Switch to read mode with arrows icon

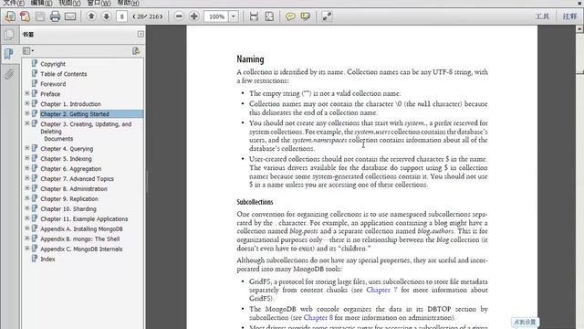click(327, 16)
